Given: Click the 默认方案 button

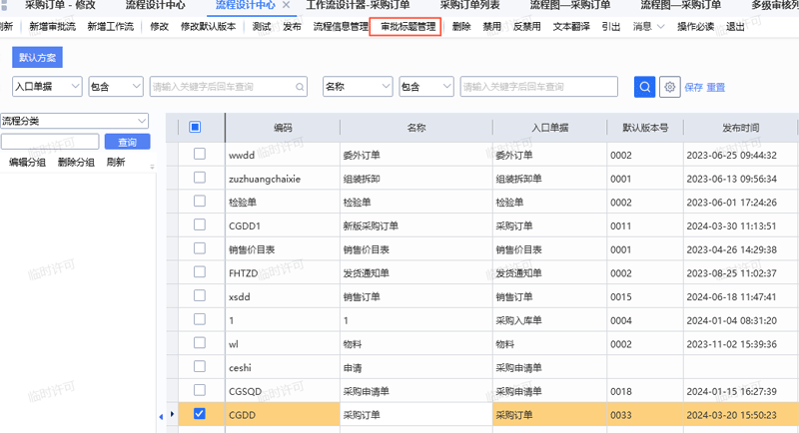Looking at the screenshot, I should (x=37, y=58).
